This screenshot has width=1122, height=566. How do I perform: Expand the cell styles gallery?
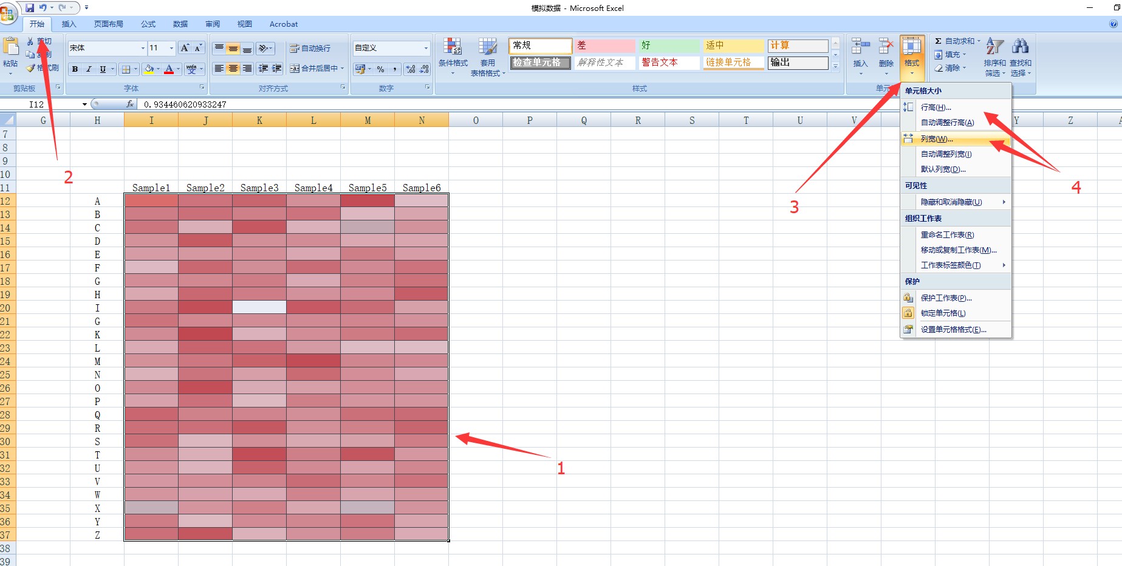click(x=835, y=66)
